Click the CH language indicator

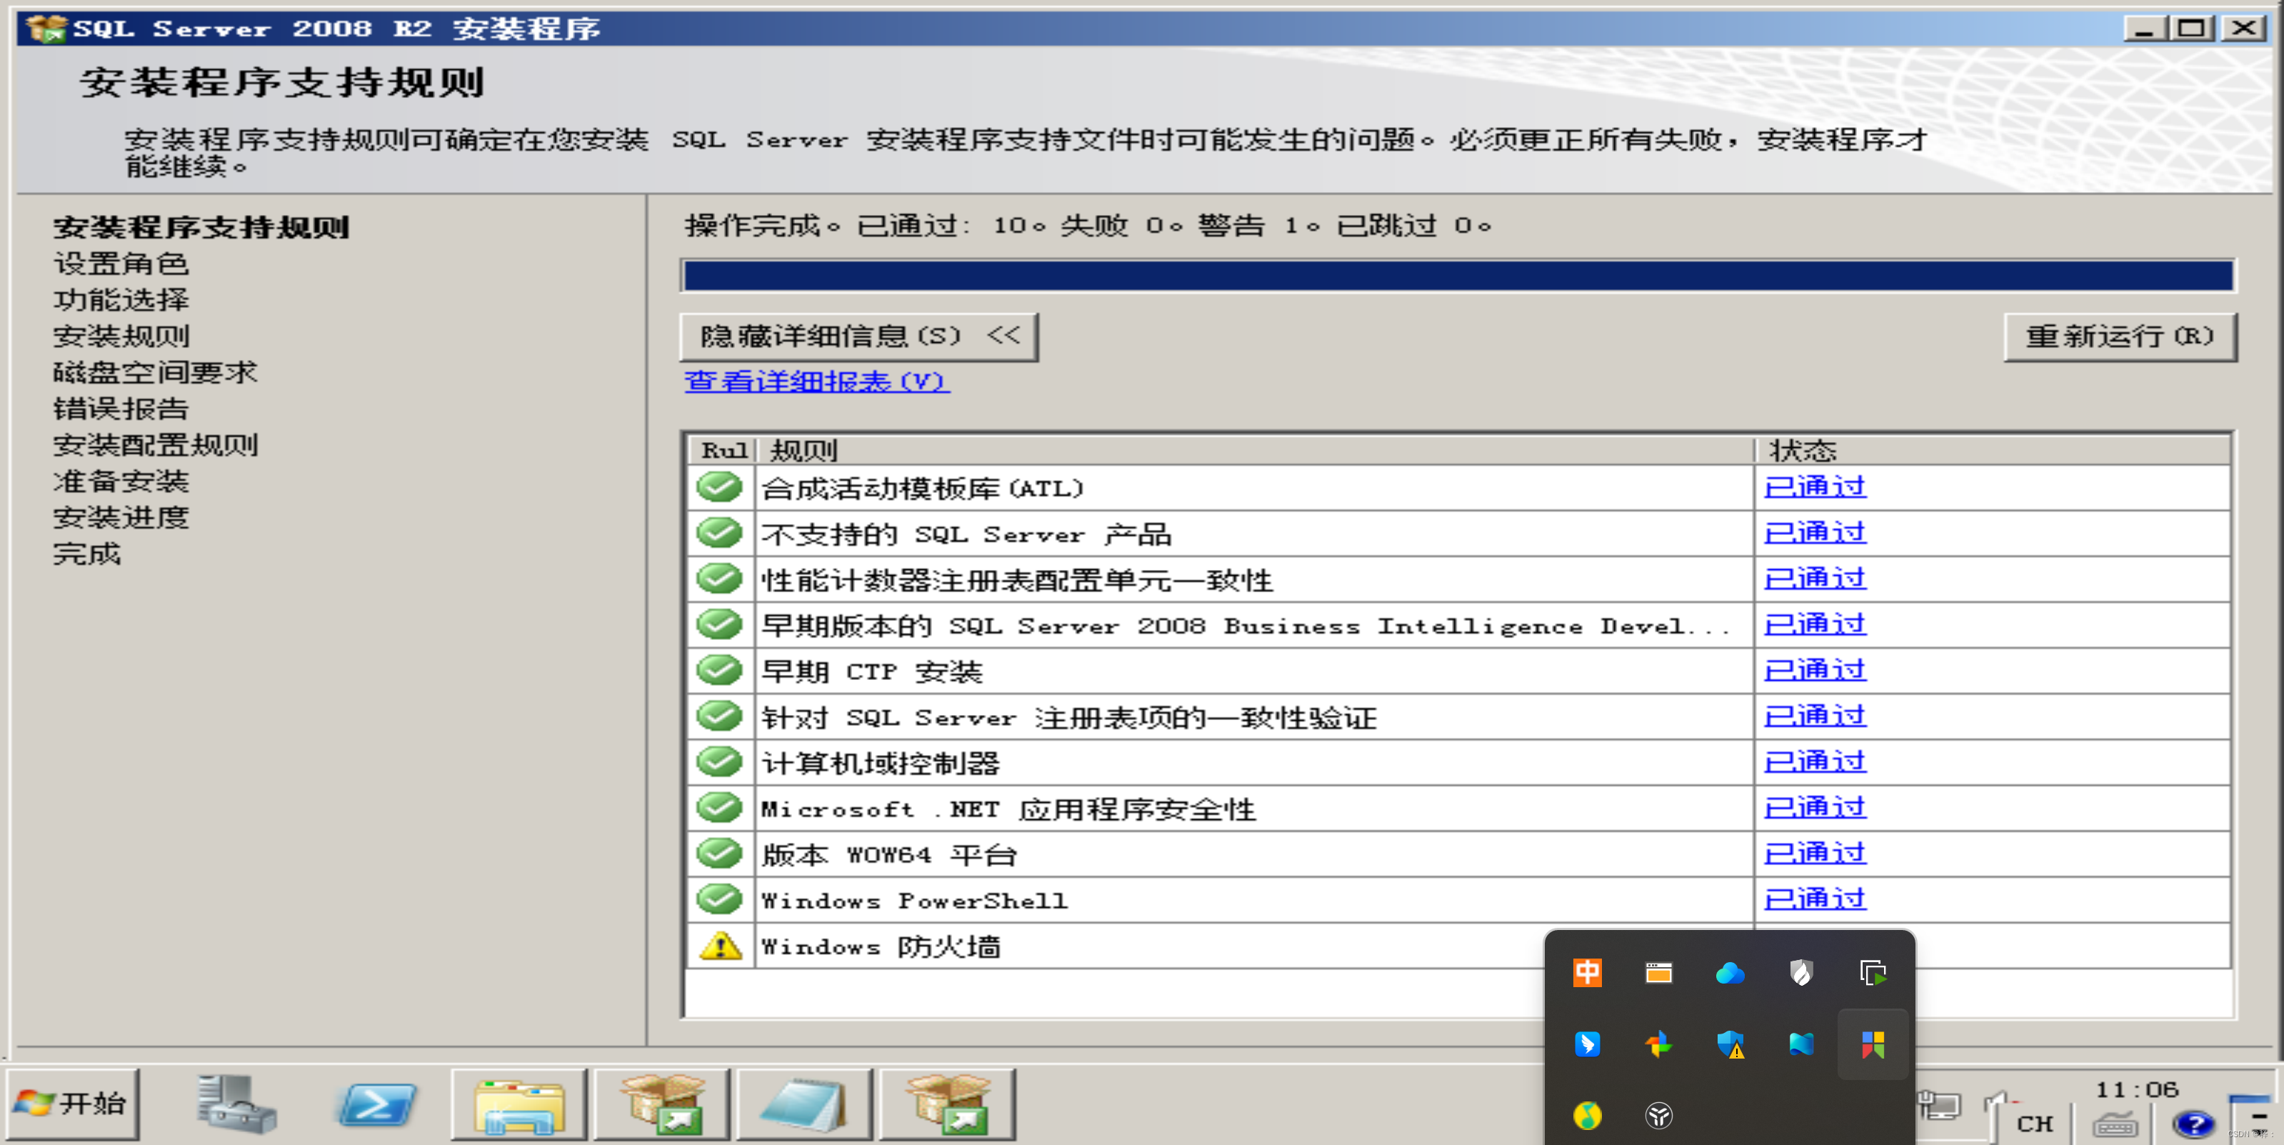tap(2034, 1124)
